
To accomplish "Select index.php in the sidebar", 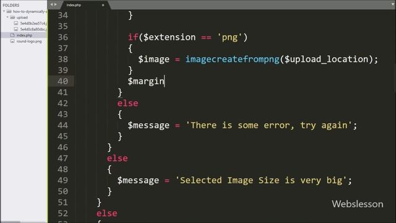I will click(24, 35).
